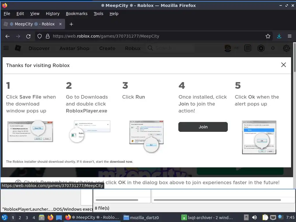Open the Roblox notifications list icon

248,48
